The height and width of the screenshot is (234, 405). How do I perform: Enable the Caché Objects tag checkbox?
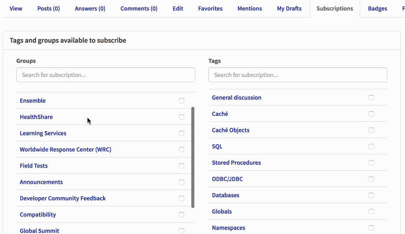[371, 130]
